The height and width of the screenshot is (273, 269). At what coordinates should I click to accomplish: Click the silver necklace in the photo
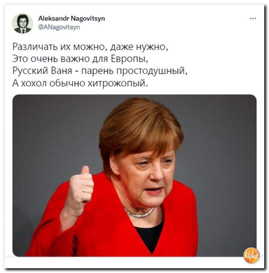[139, 213]
